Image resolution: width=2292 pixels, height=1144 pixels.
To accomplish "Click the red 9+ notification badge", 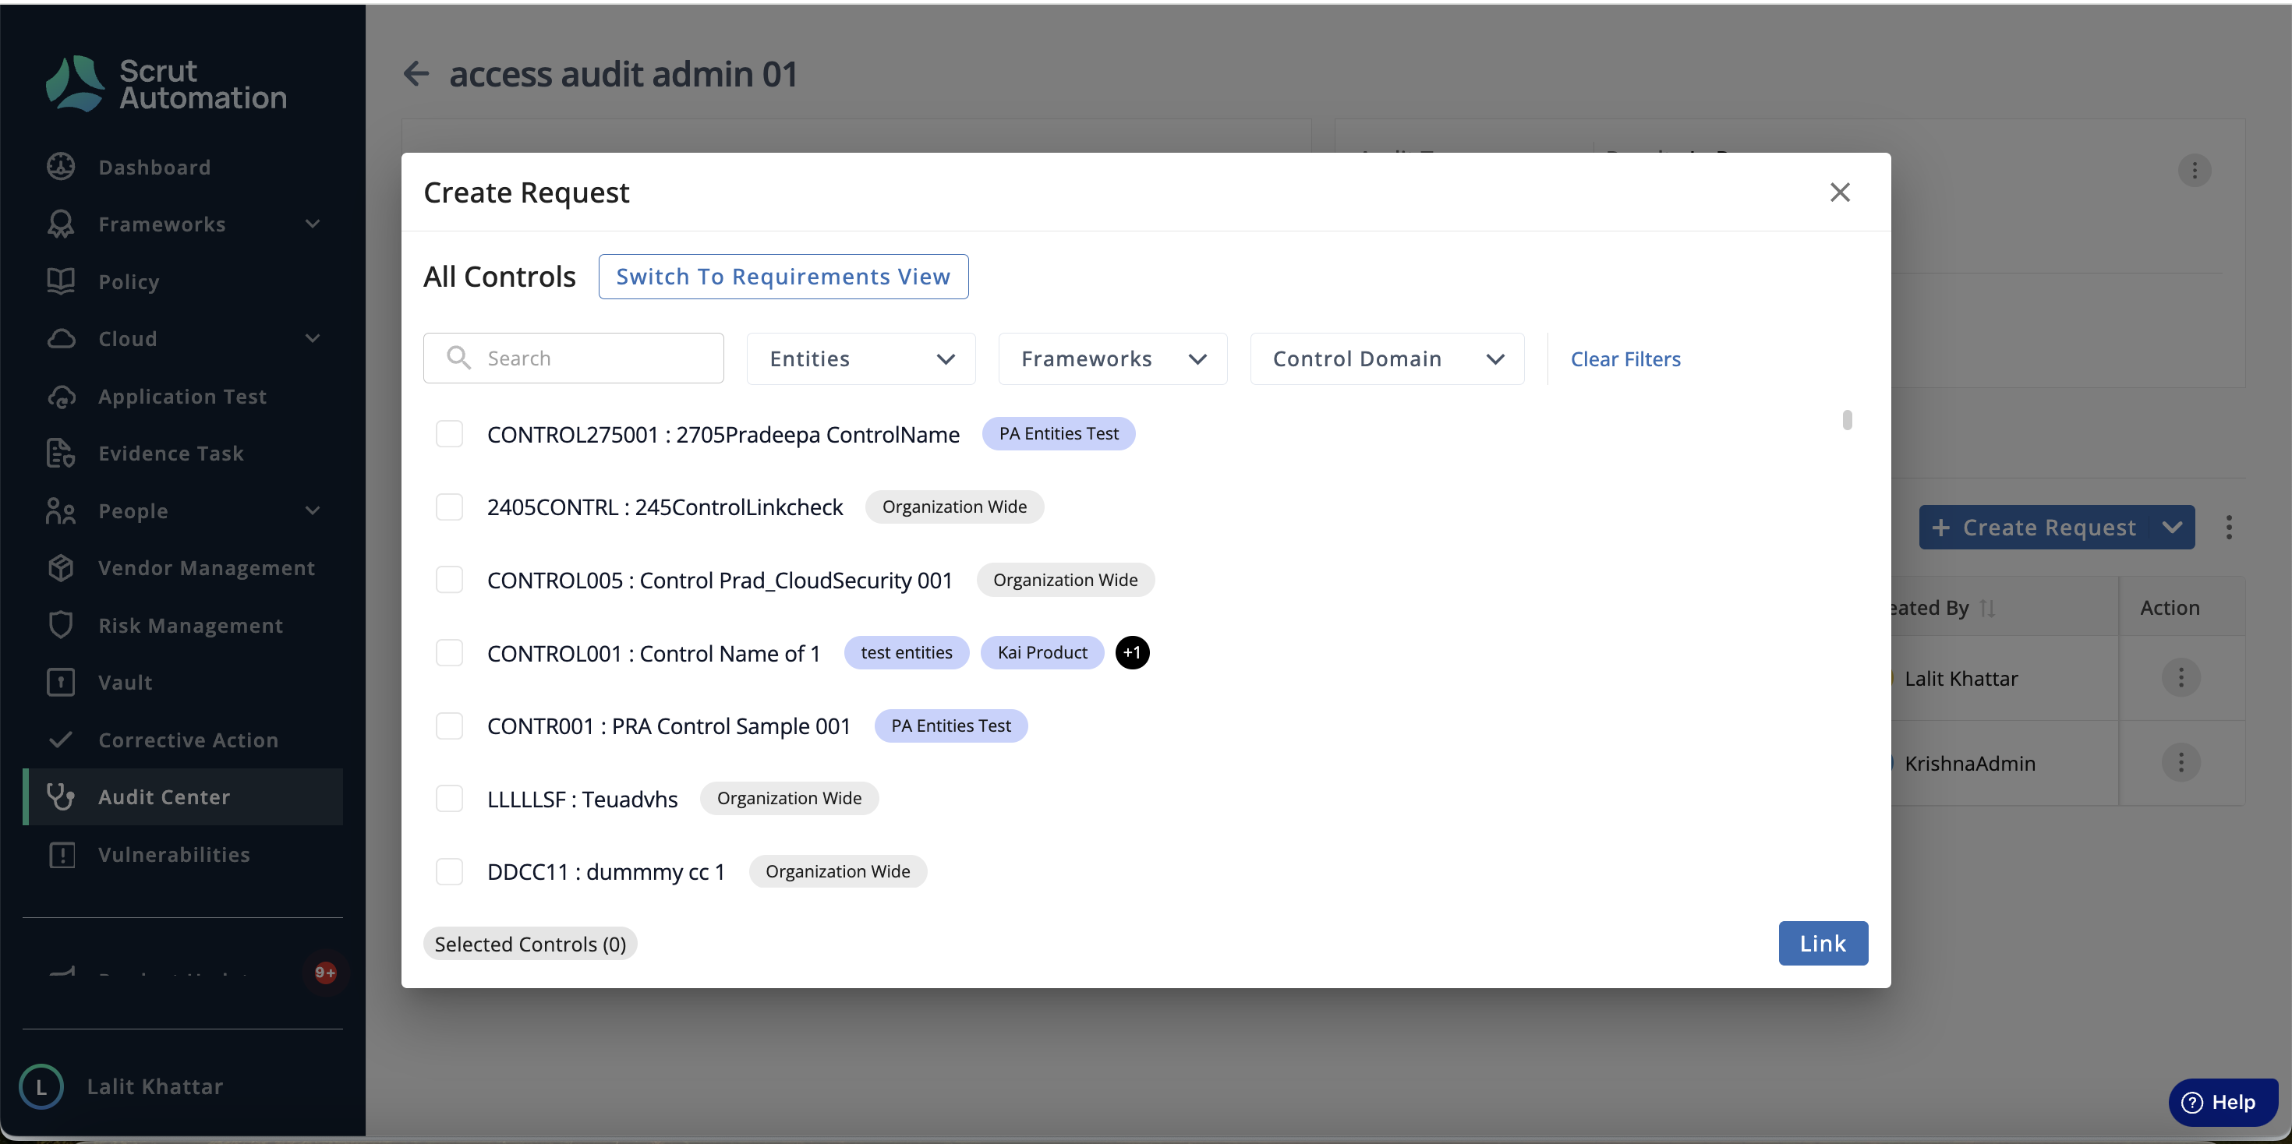I will click(325, 973).
